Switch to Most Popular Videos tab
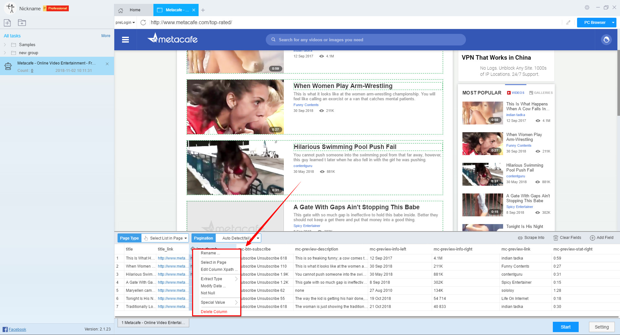This screenshot has width=620, height=335. tap(516, 93)
